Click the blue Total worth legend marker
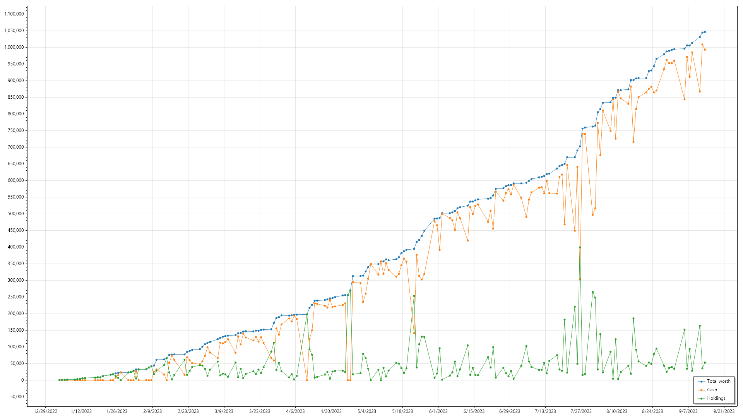Viewport: 743px width, 418px height. [702, 382]
